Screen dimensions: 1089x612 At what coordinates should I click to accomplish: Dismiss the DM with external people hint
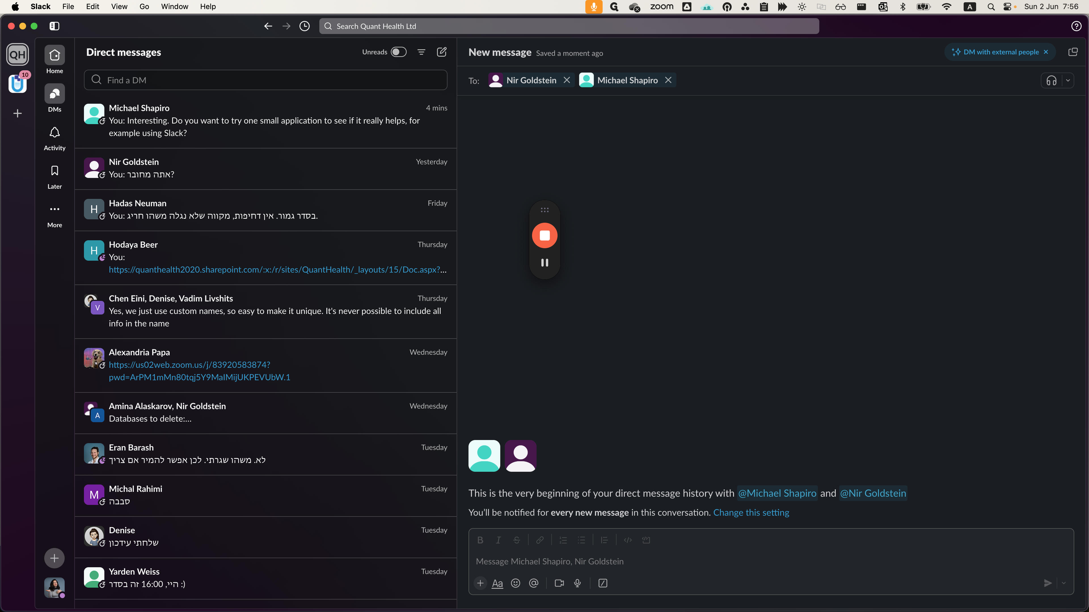click(x=1046, y=52)
